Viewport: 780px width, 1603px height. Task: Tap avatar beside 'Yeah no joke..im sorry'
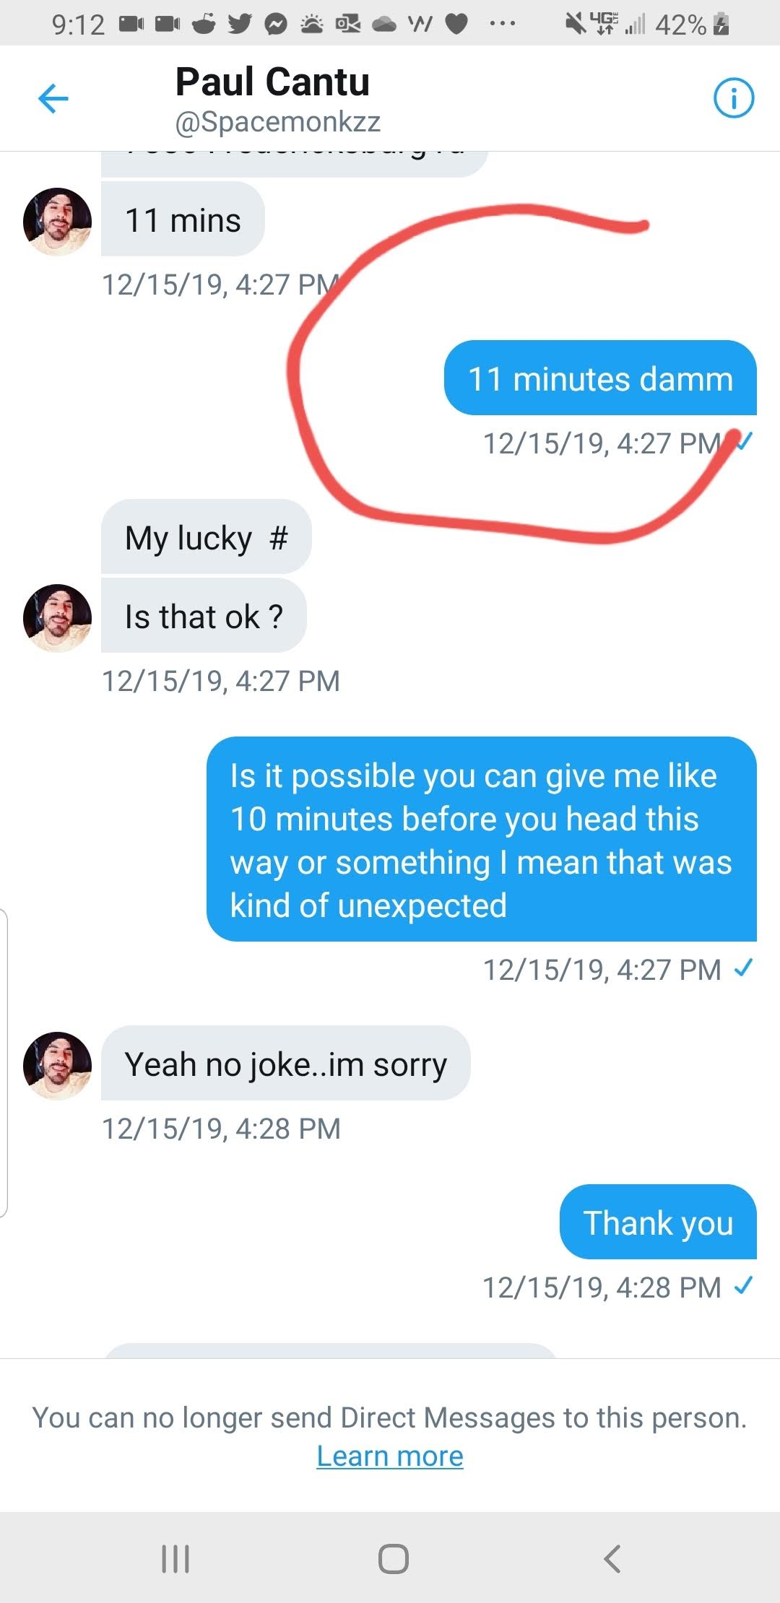coord(57,1066)
